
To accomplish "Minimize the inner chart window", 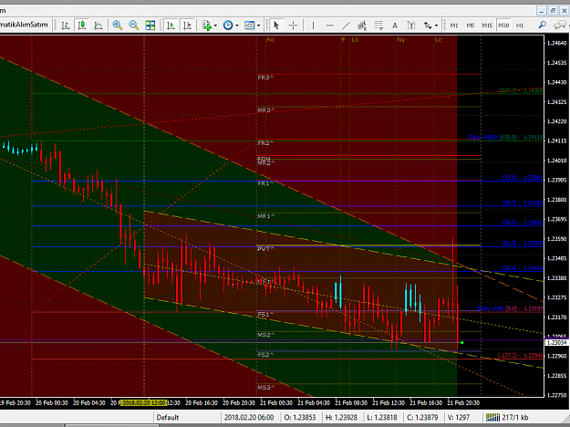I will coord(542,11).
